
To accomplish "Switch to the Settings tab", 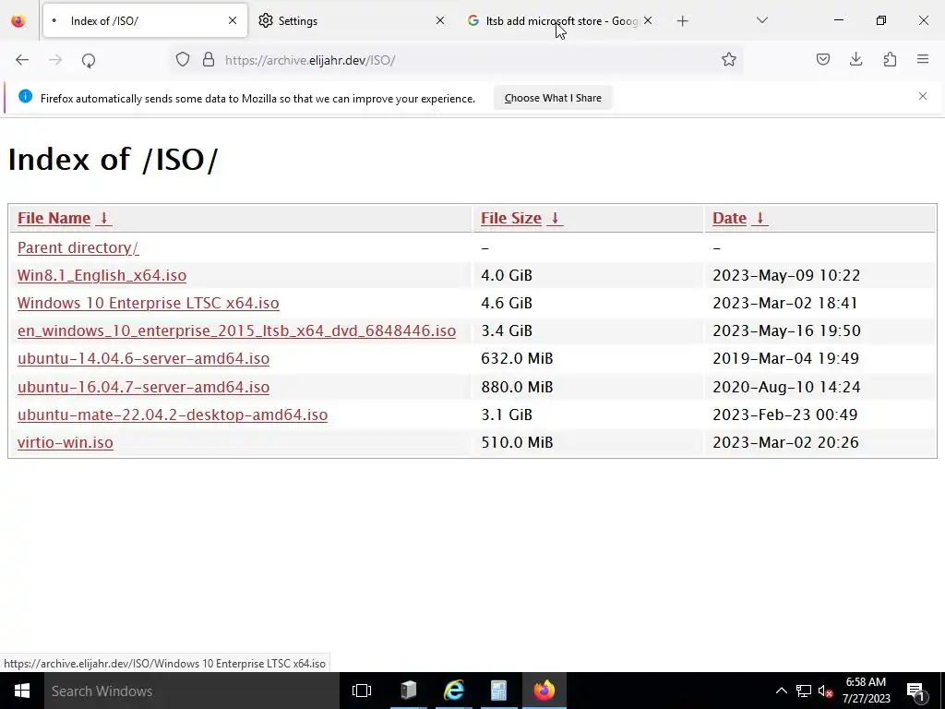I will pos(353,21).
